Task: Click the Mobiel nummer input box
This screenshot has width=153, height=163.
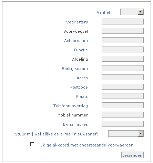Action: [x=123, y=115]
